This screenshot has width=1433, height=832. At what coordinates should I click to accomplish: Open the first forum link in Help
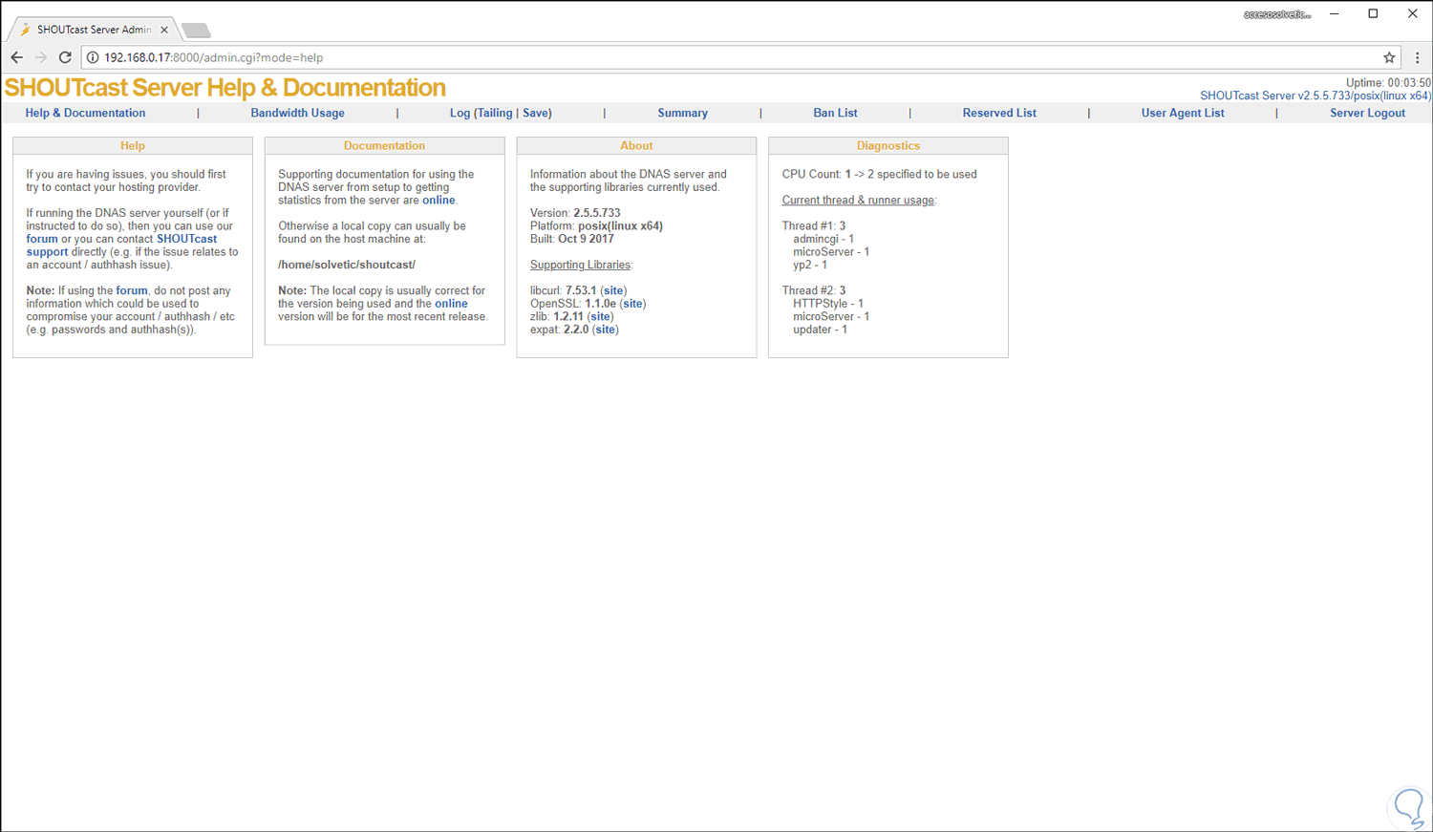click(x=42, y=239)
